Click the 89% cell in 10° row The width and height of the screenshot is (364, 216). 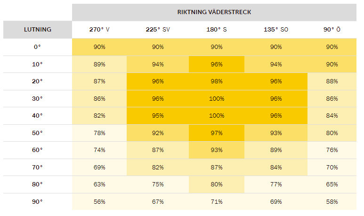(x=99, y=64)
